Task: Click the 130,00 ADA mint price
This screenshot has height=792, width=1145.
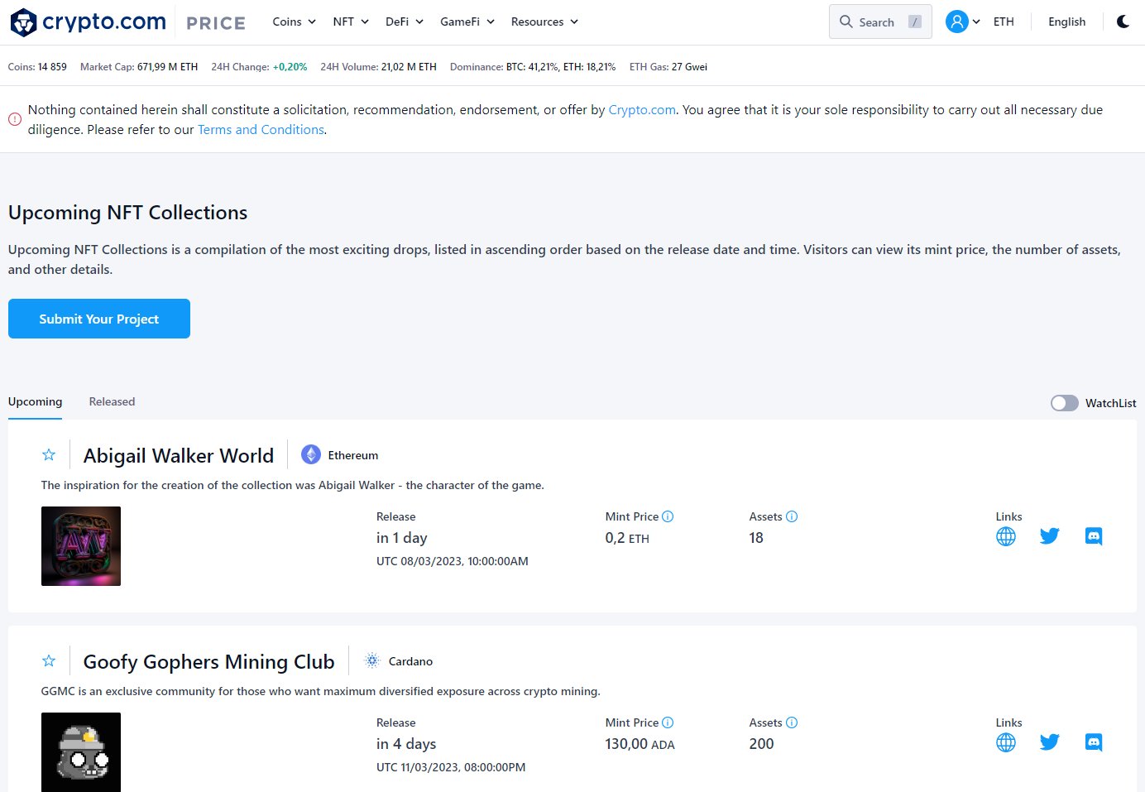Action: [x=640, y=744]
